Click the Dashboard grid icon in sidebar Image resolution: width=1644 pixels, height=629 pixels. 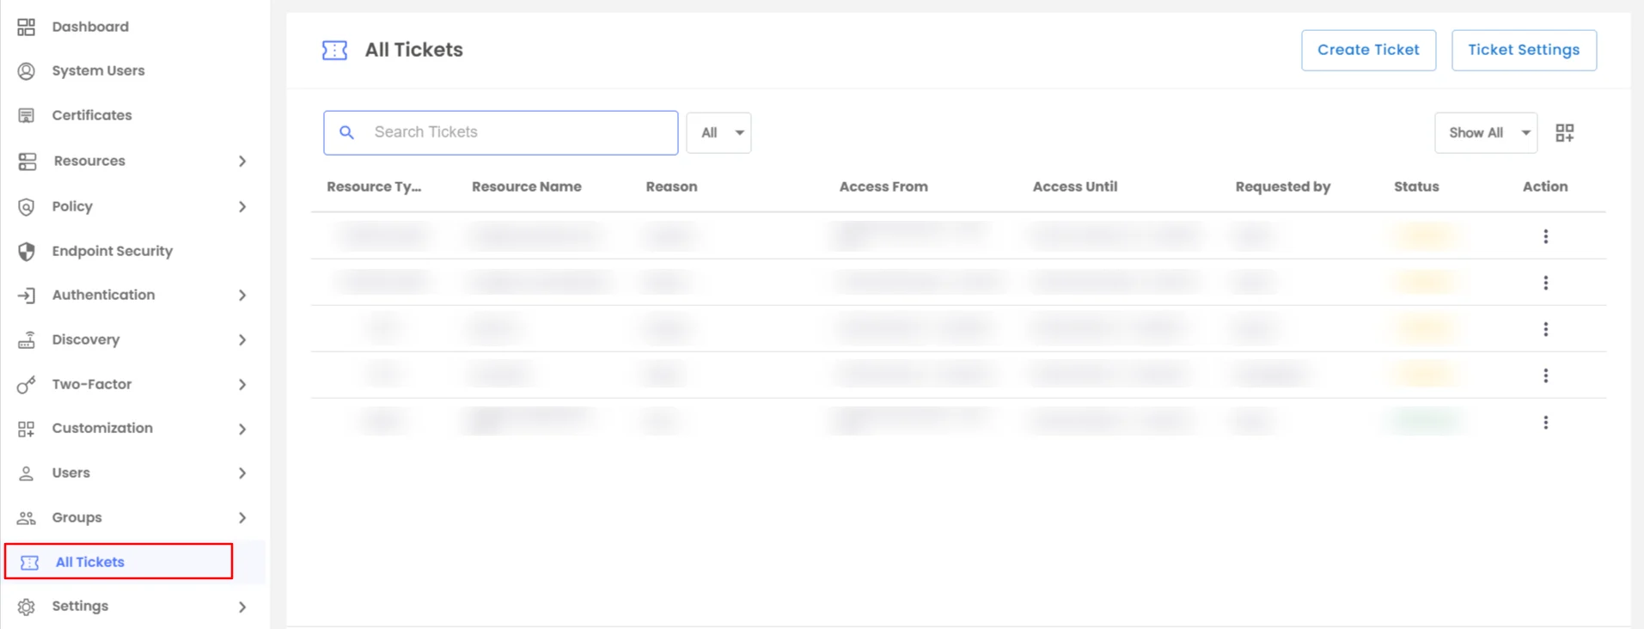pos(27,27)
